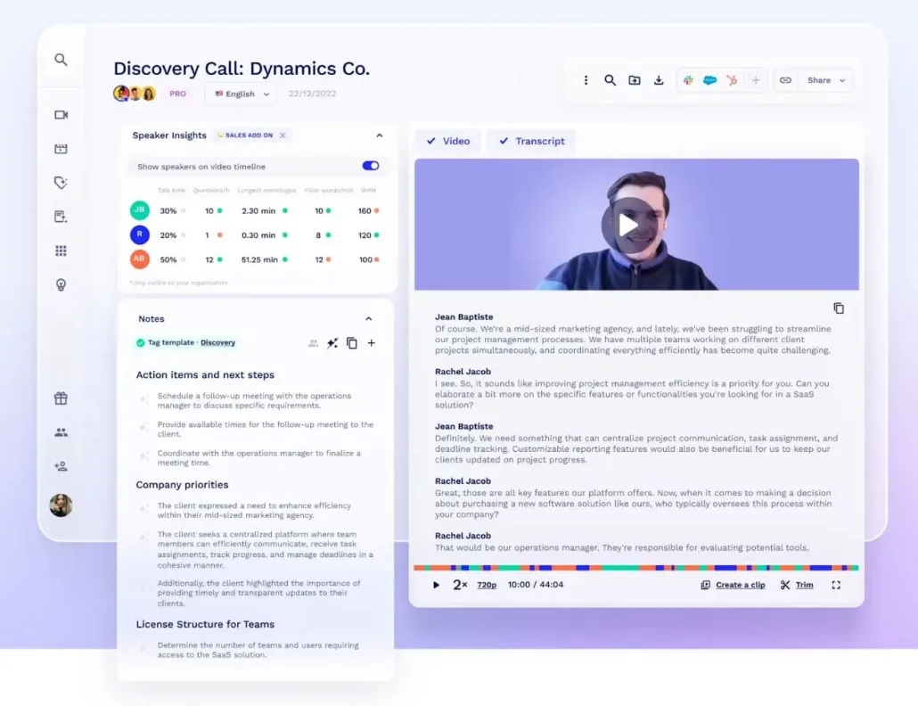Open the three-dot more options menu
This screenshot has width=918, height=706.
586,80
